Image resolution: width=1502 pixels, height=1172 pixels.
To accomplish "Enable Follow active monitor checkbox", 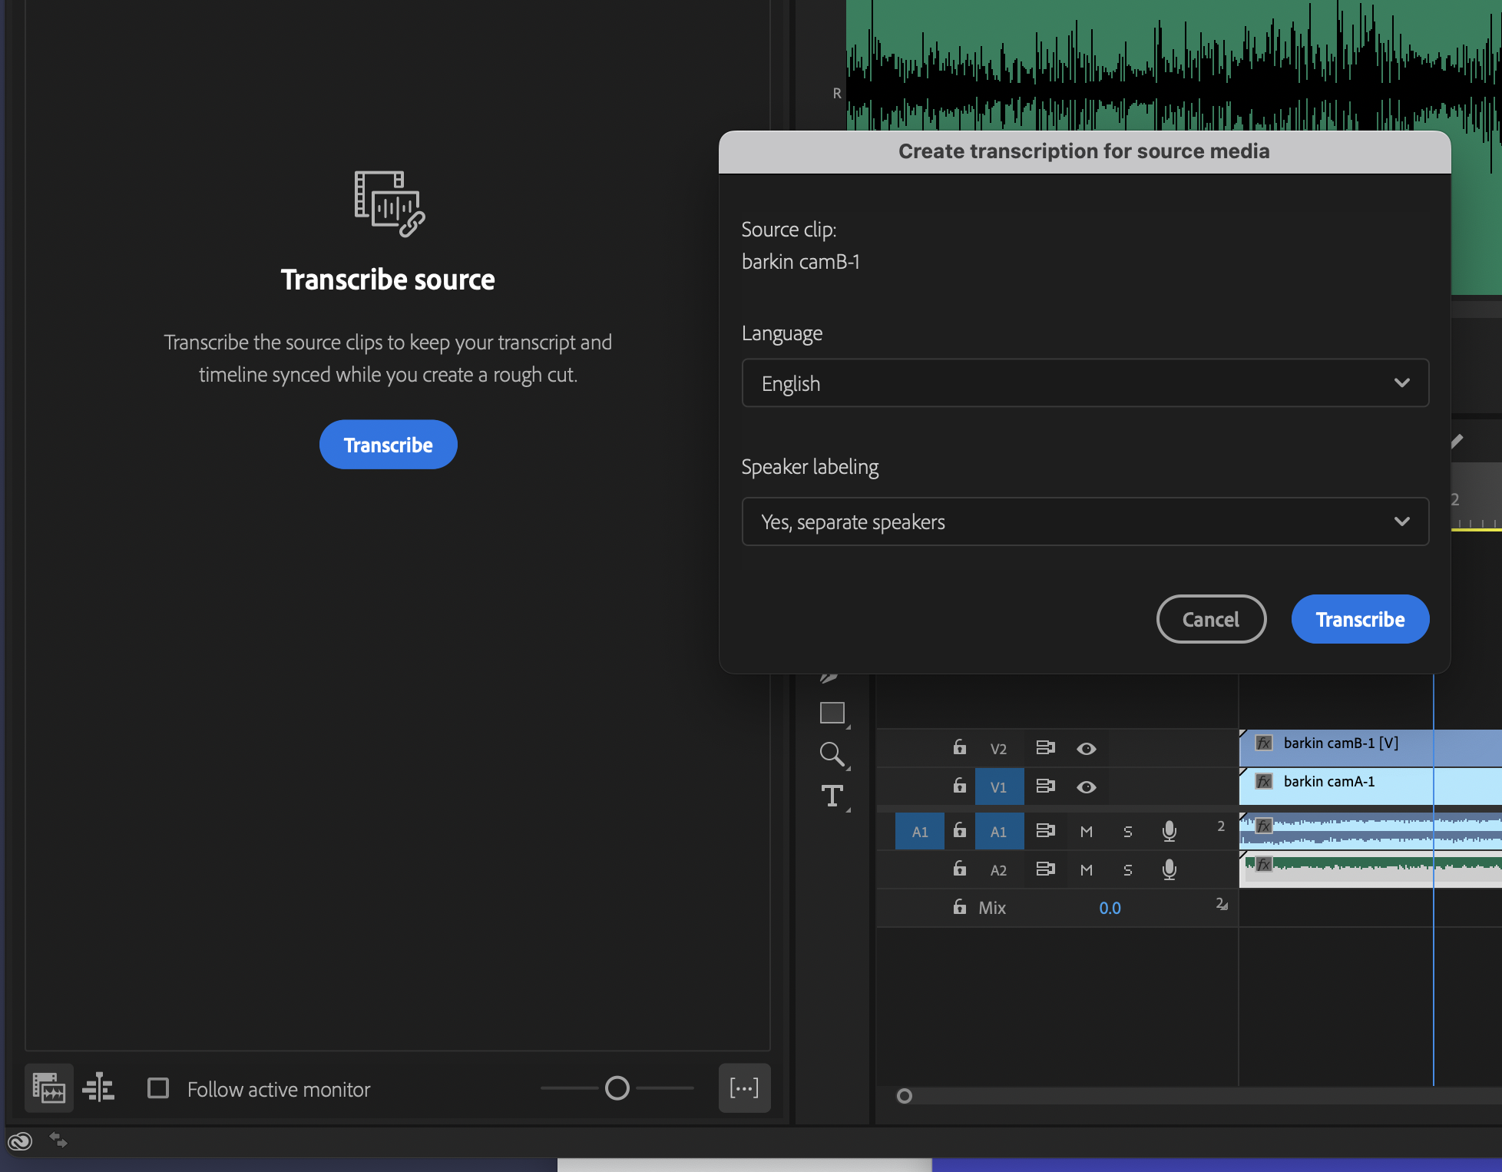I will 158,1088.
